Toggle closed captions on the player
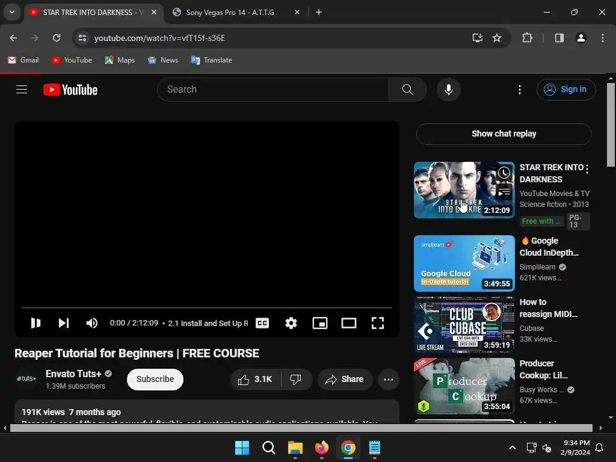This screenshot has height=462, width=616. pyautogui.click(x=262, y=323)
